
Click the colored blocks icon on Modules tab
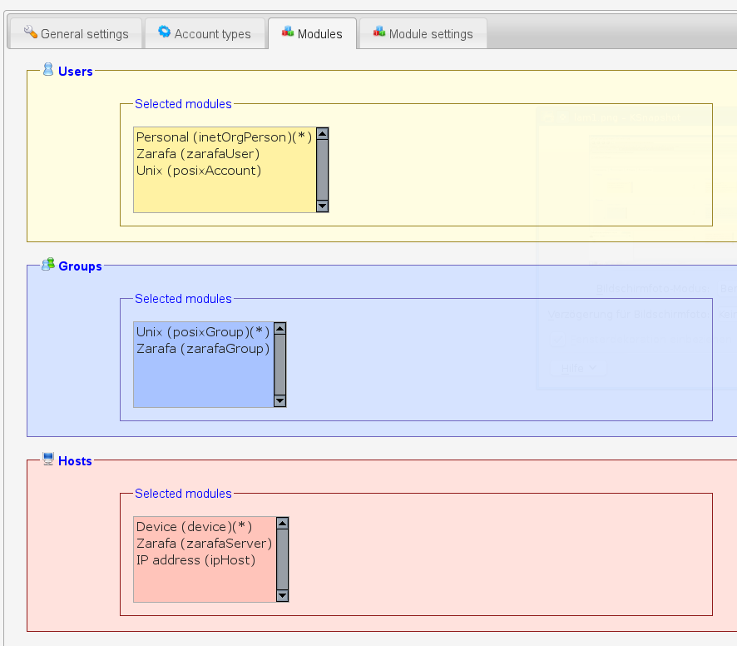[288, 32]
